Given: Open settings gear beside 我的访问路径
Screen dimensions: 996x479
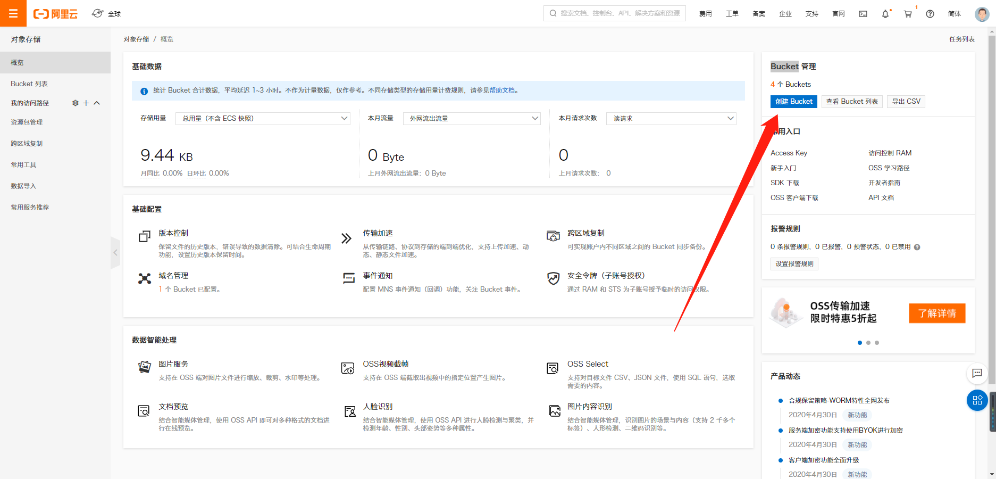Looking at the screenshot, I should [x=76, y=103].
